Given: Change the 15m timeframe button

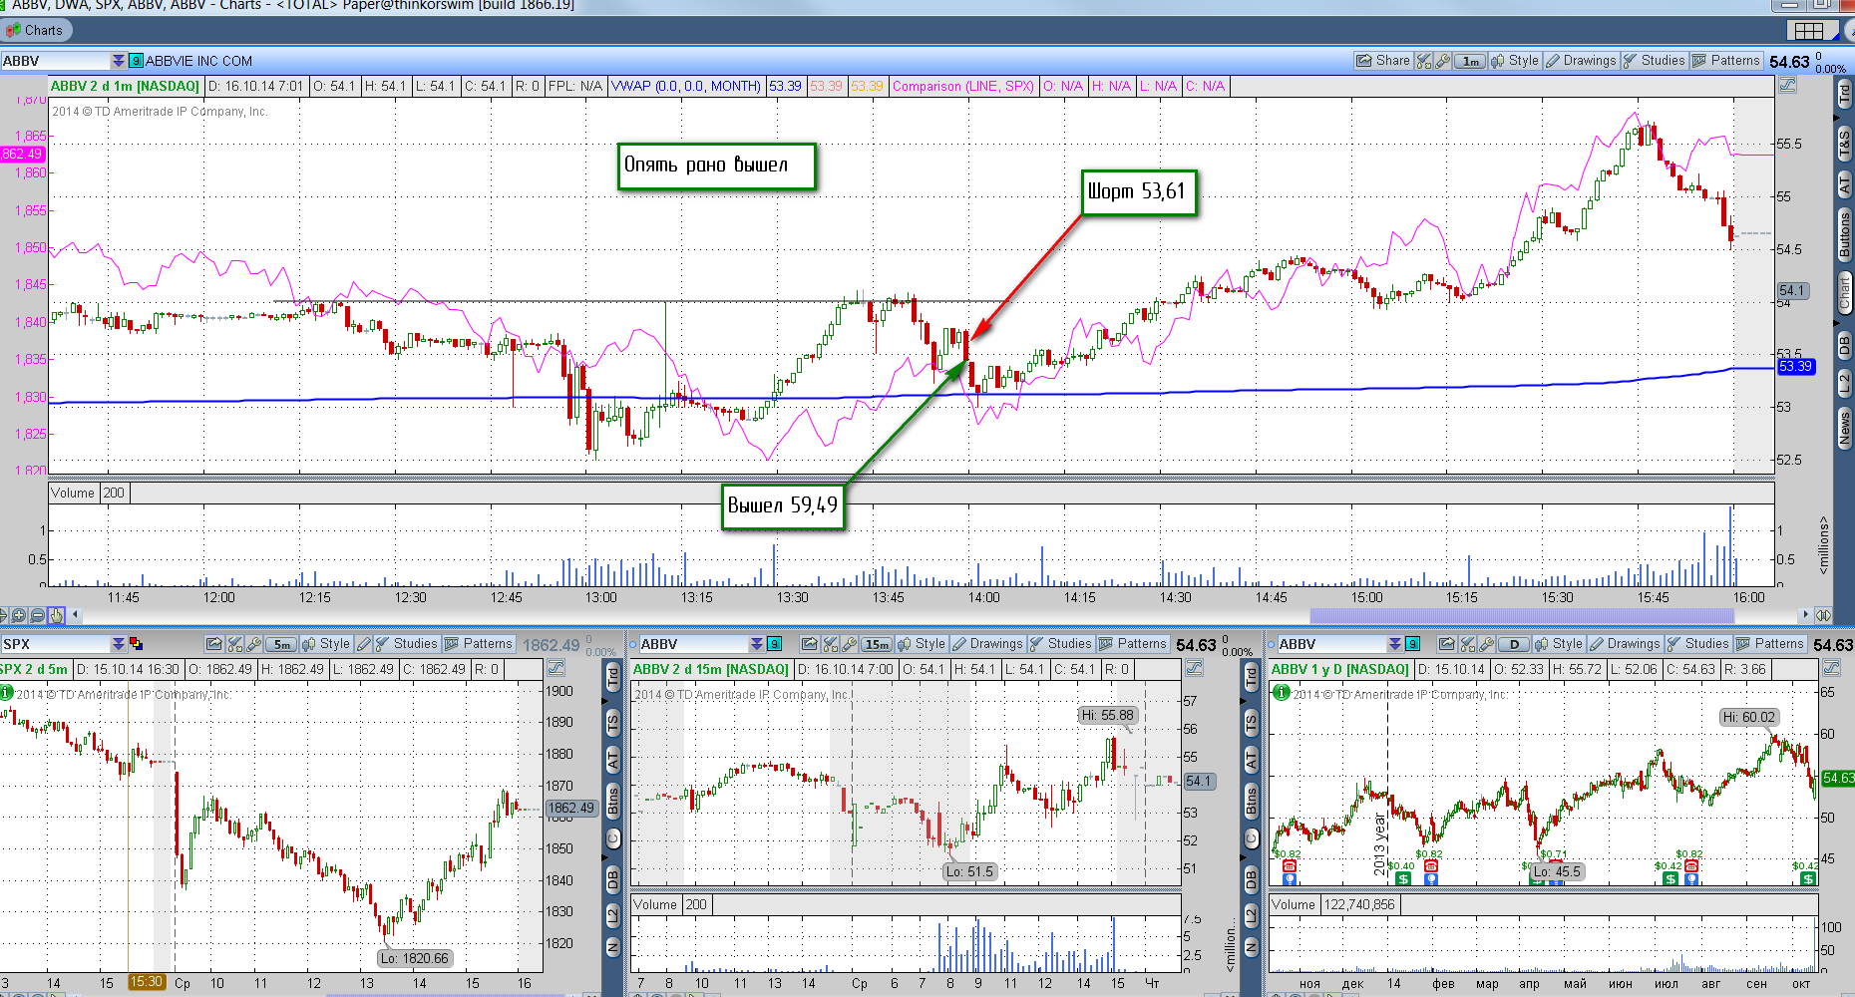Looking at the screenshot, I should coord(877,644).
